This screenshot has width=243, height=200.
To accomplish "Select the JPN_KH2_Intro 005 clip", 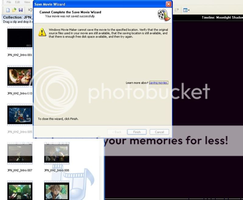I will (20, 115).
